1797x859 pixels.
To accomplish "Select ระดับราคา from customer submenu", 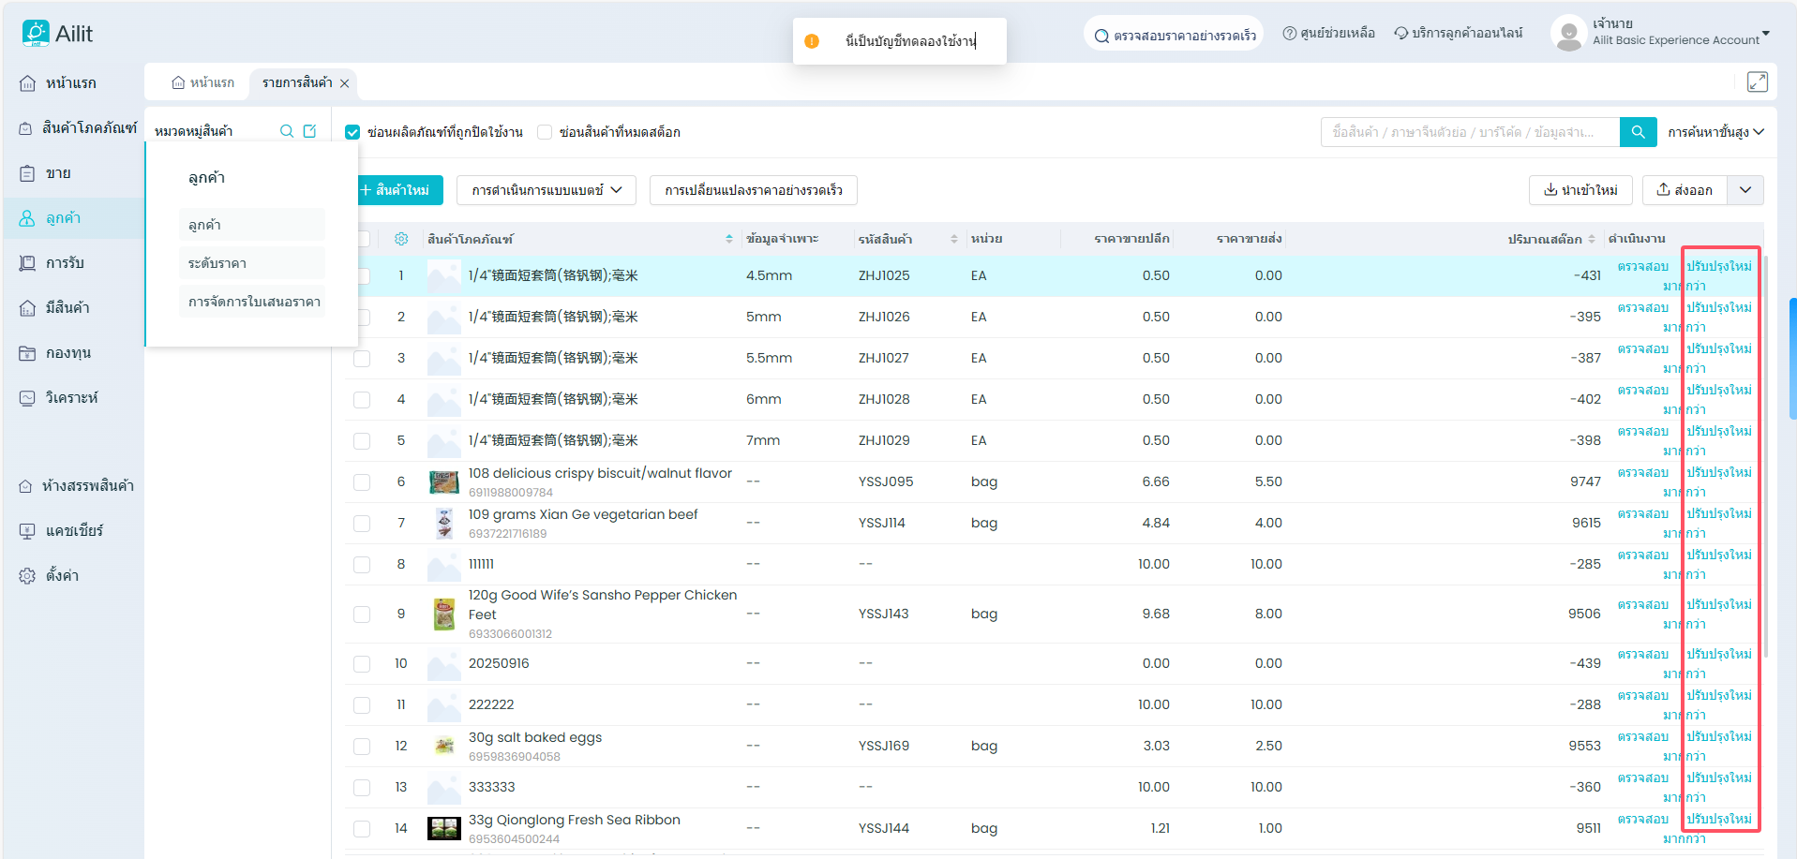I will click(217, 263).
